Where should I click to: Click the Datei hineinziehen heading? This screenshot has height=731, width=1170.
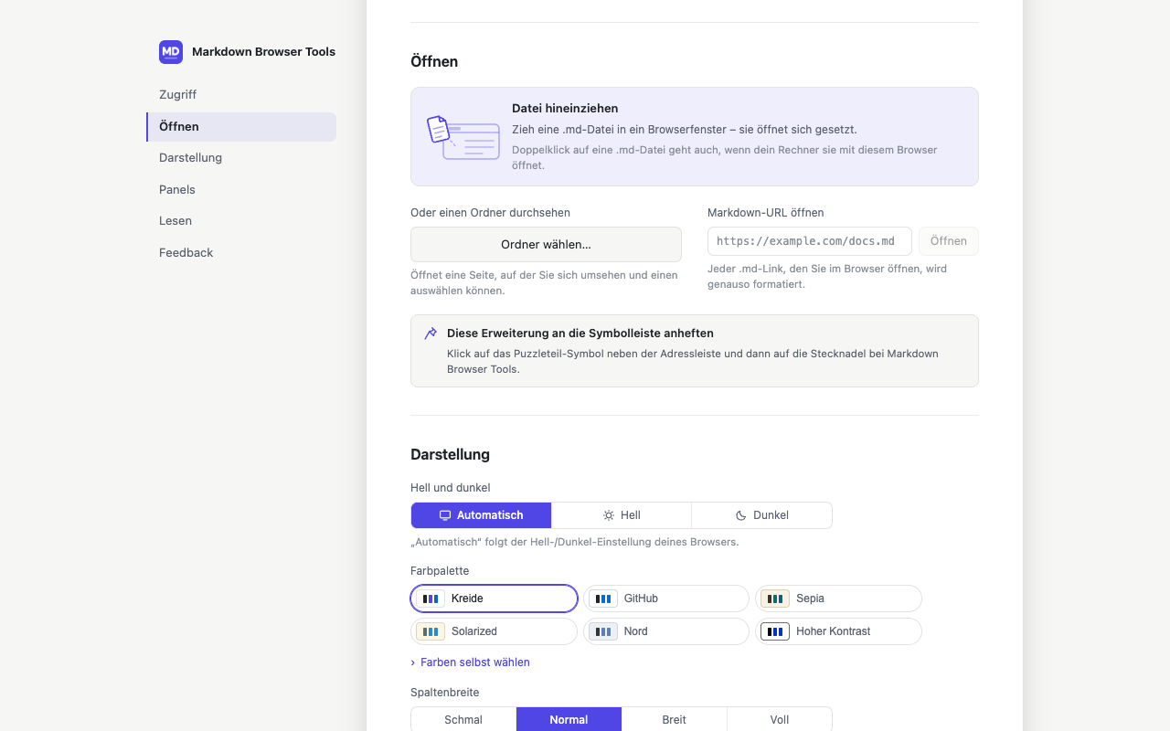click(565, 109)
